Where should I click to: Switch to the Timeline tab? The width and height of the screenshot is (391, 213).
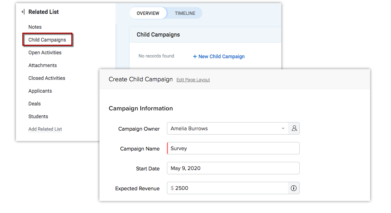(x=185, y=13)
